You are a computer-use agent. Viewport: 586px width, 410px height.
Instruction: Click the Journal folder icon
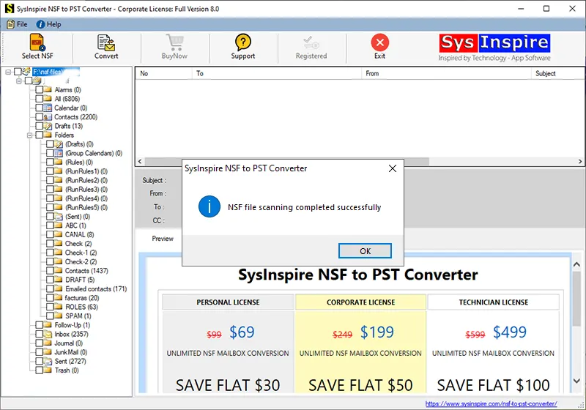click(x=48, y=343)
